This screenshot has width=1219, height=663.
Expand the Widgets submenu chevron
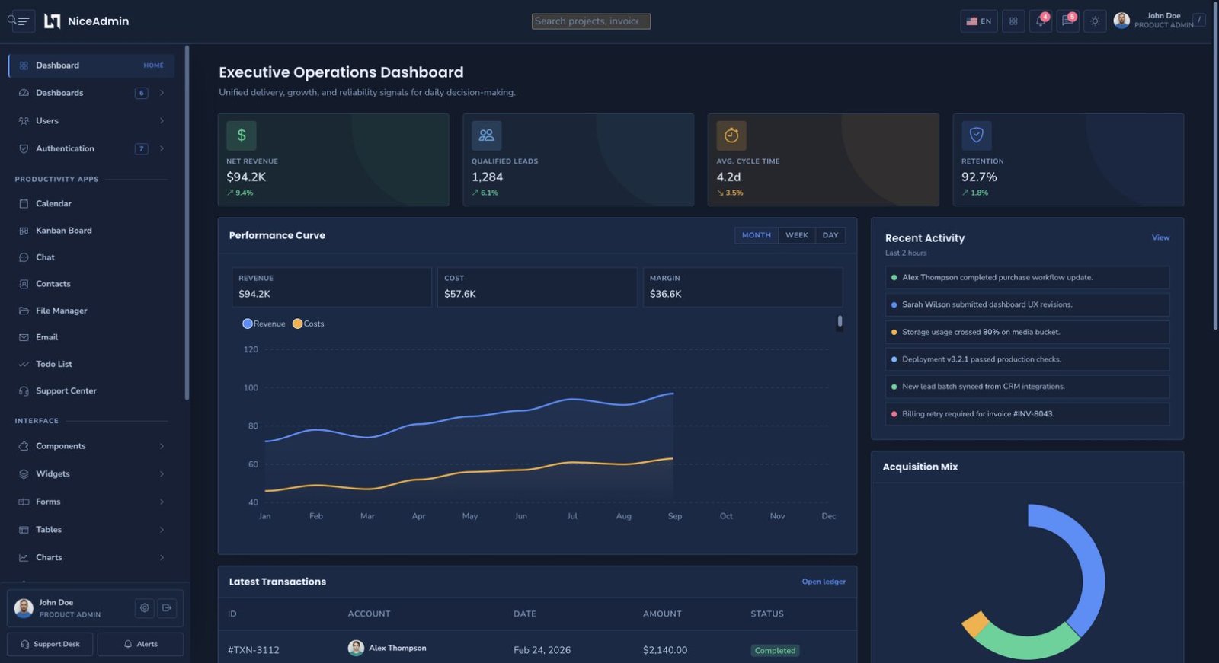[x=162, y=474]
